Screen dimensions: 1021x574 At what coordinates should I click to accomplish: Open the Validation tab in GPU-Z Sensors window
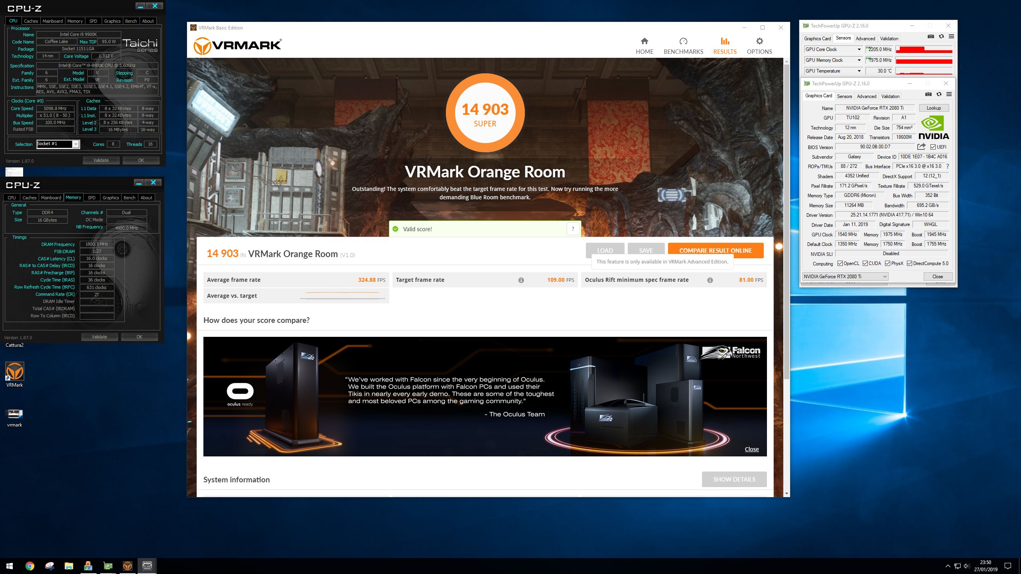click(889, 39)
